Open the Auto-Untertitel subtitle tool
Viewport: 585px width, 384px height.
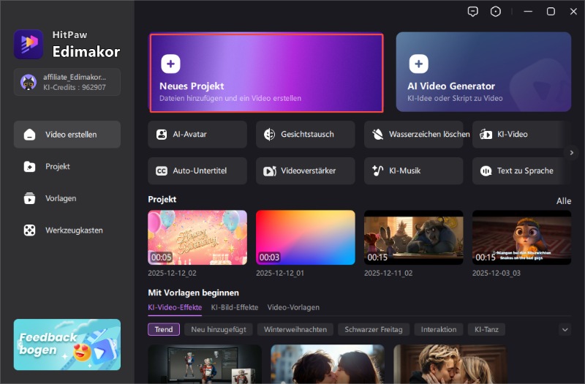(x=197, y=171)
